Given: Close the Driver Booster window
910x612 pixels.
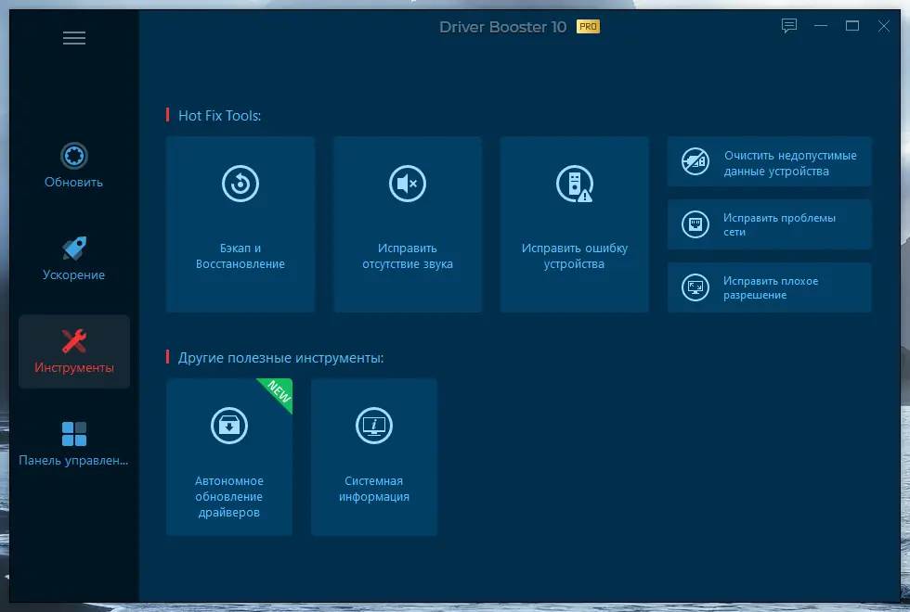Looking at the screenshot, I should click(x=883, y=26).
